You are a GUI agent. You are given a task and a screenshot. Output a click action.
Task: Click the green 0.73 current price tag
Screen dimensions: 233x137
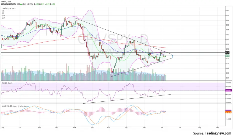tap(227, 56)
